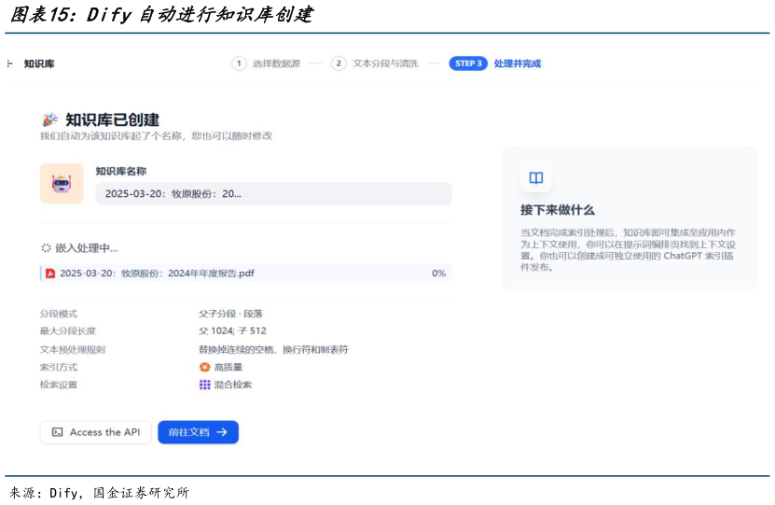Screen dimensions: 775x505
Task: Click the 2024年年度报告.pdf embedding progress row
Action: [245, 274]
